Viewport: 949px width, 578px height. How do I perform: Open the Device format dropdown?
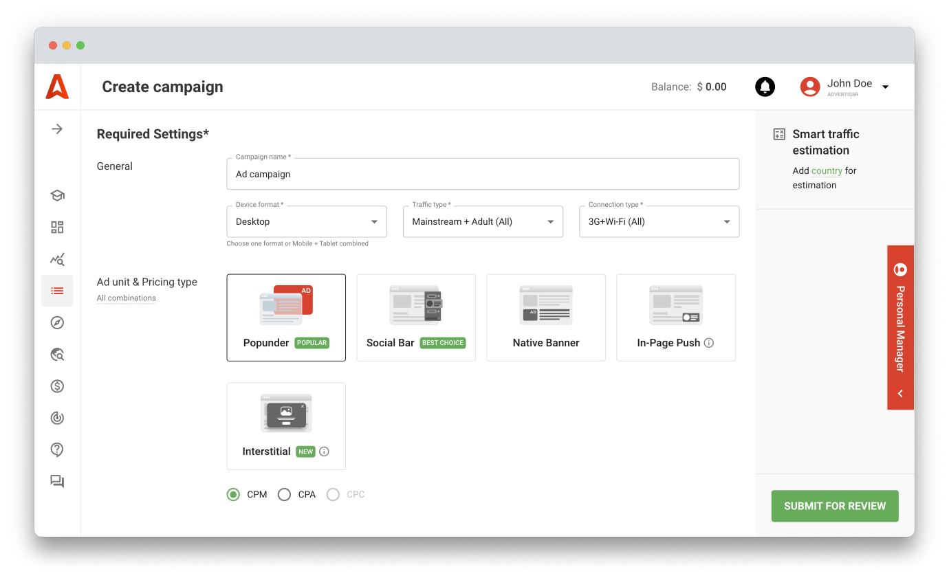(x=306, y=222)
